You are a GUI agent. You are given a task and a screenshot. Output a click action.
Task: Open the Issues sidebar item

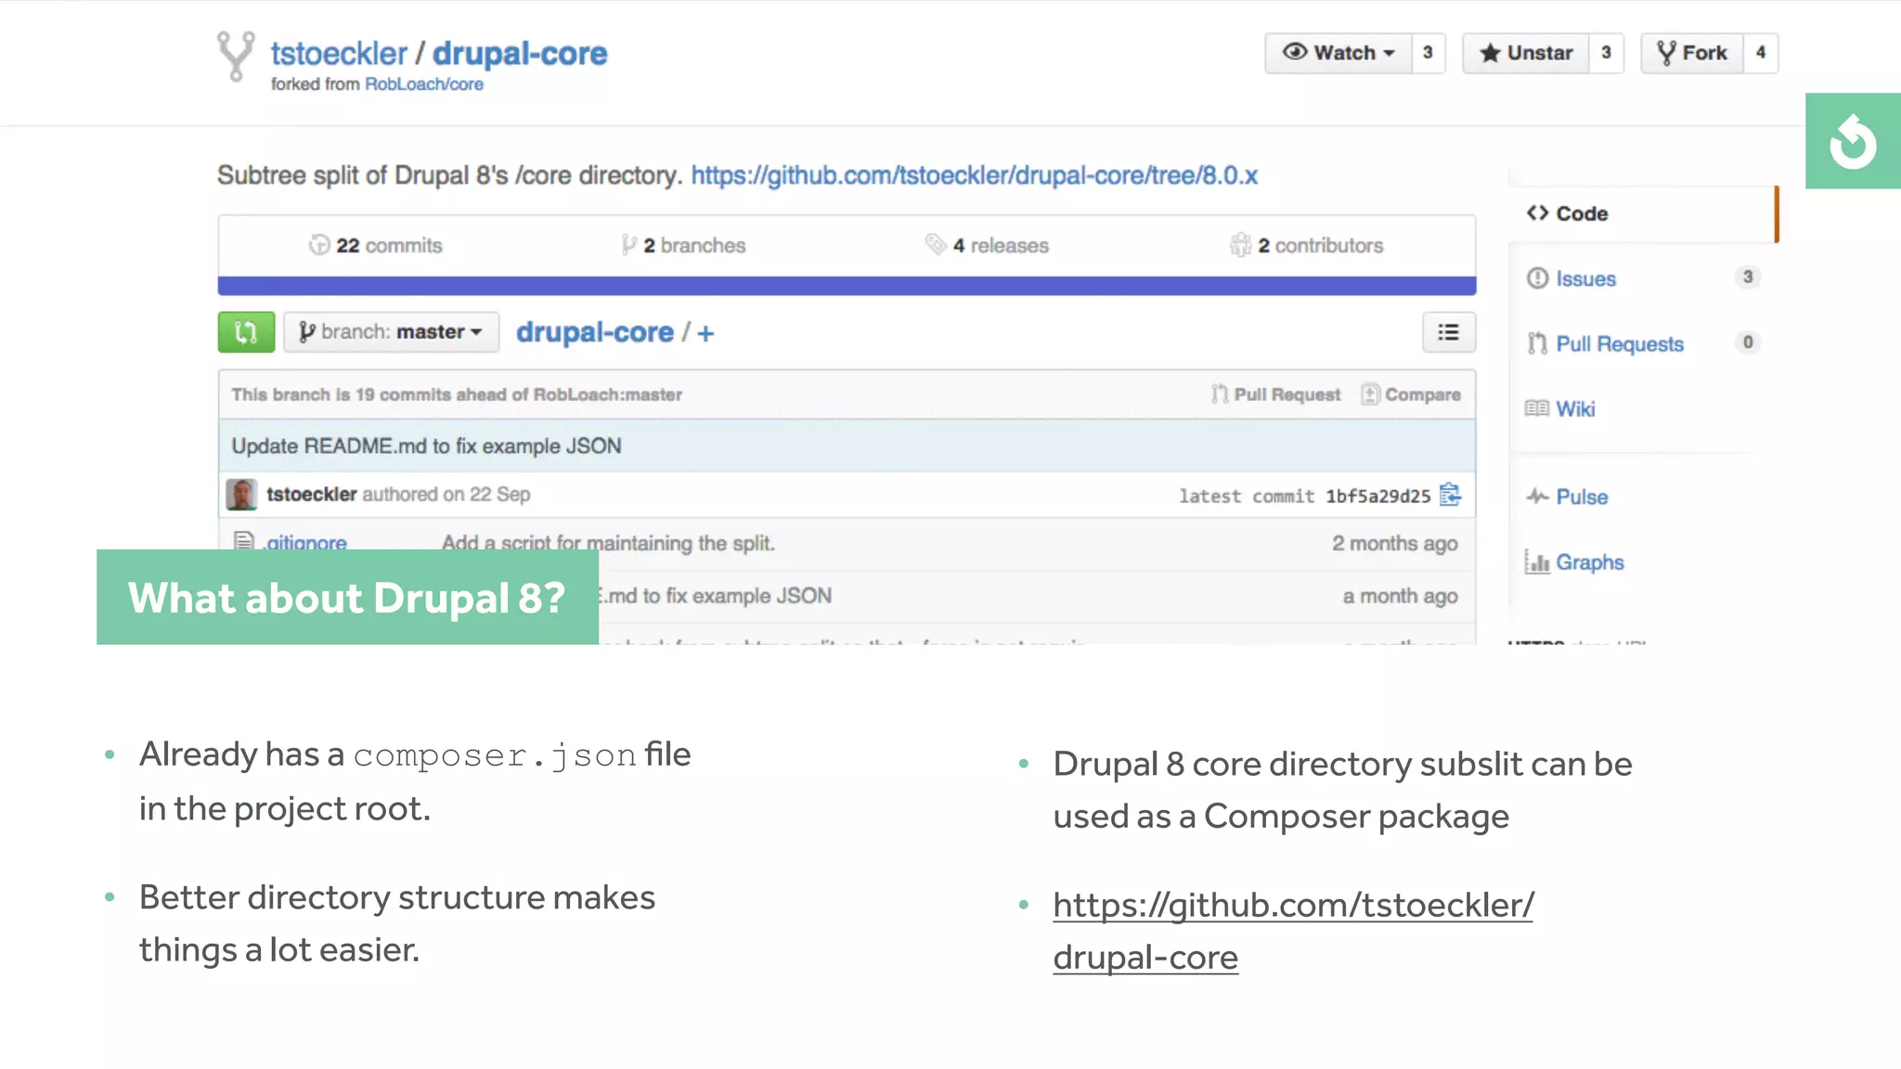click(1585, 278)
